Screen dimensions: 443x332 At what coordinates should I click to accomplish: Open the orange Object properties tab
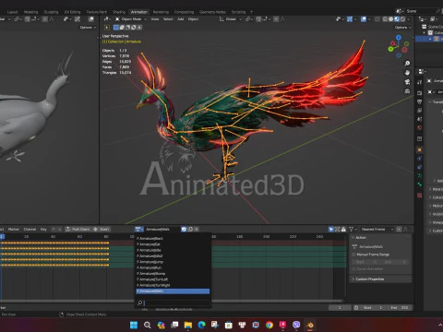pos(420,149)
